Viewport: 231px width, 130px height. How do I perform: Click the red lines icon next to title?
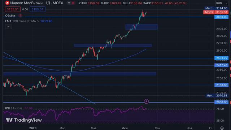[73, 3]
